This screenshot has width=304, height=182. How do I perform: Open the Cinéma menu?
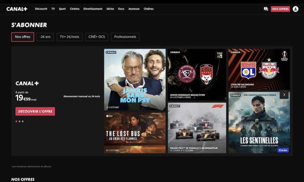point(75,9)
